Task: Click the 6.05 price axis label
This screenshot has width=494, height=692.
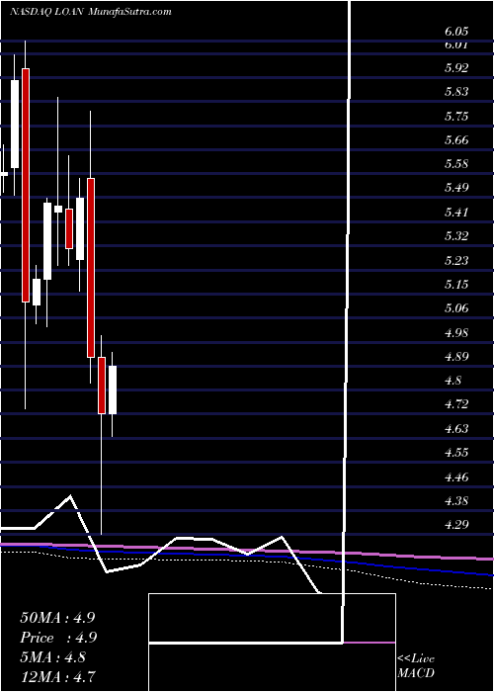Action: [456, 32]
